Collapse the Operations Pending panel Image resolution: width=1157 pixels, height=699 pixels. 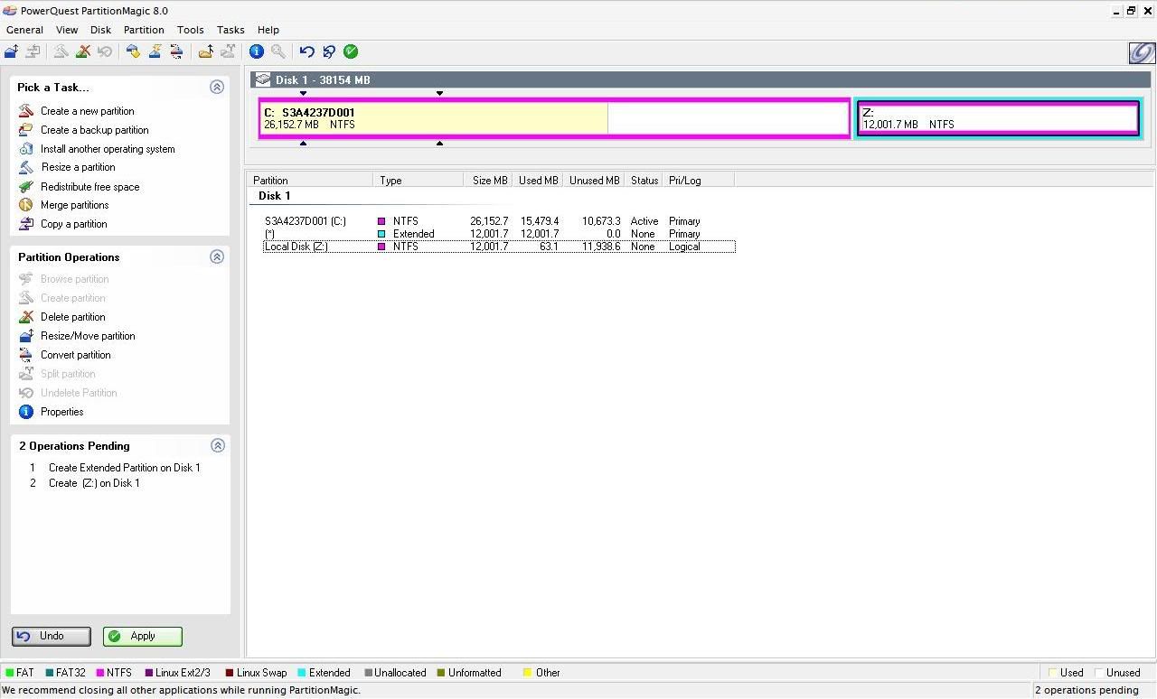click(x=217, y=446)
